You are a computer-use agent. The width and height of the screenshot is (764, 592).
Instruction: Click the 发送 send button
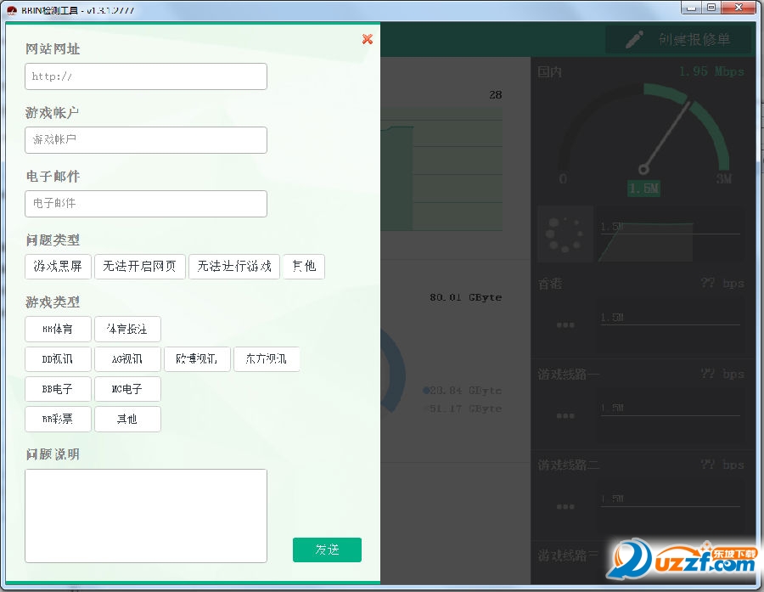327,550
